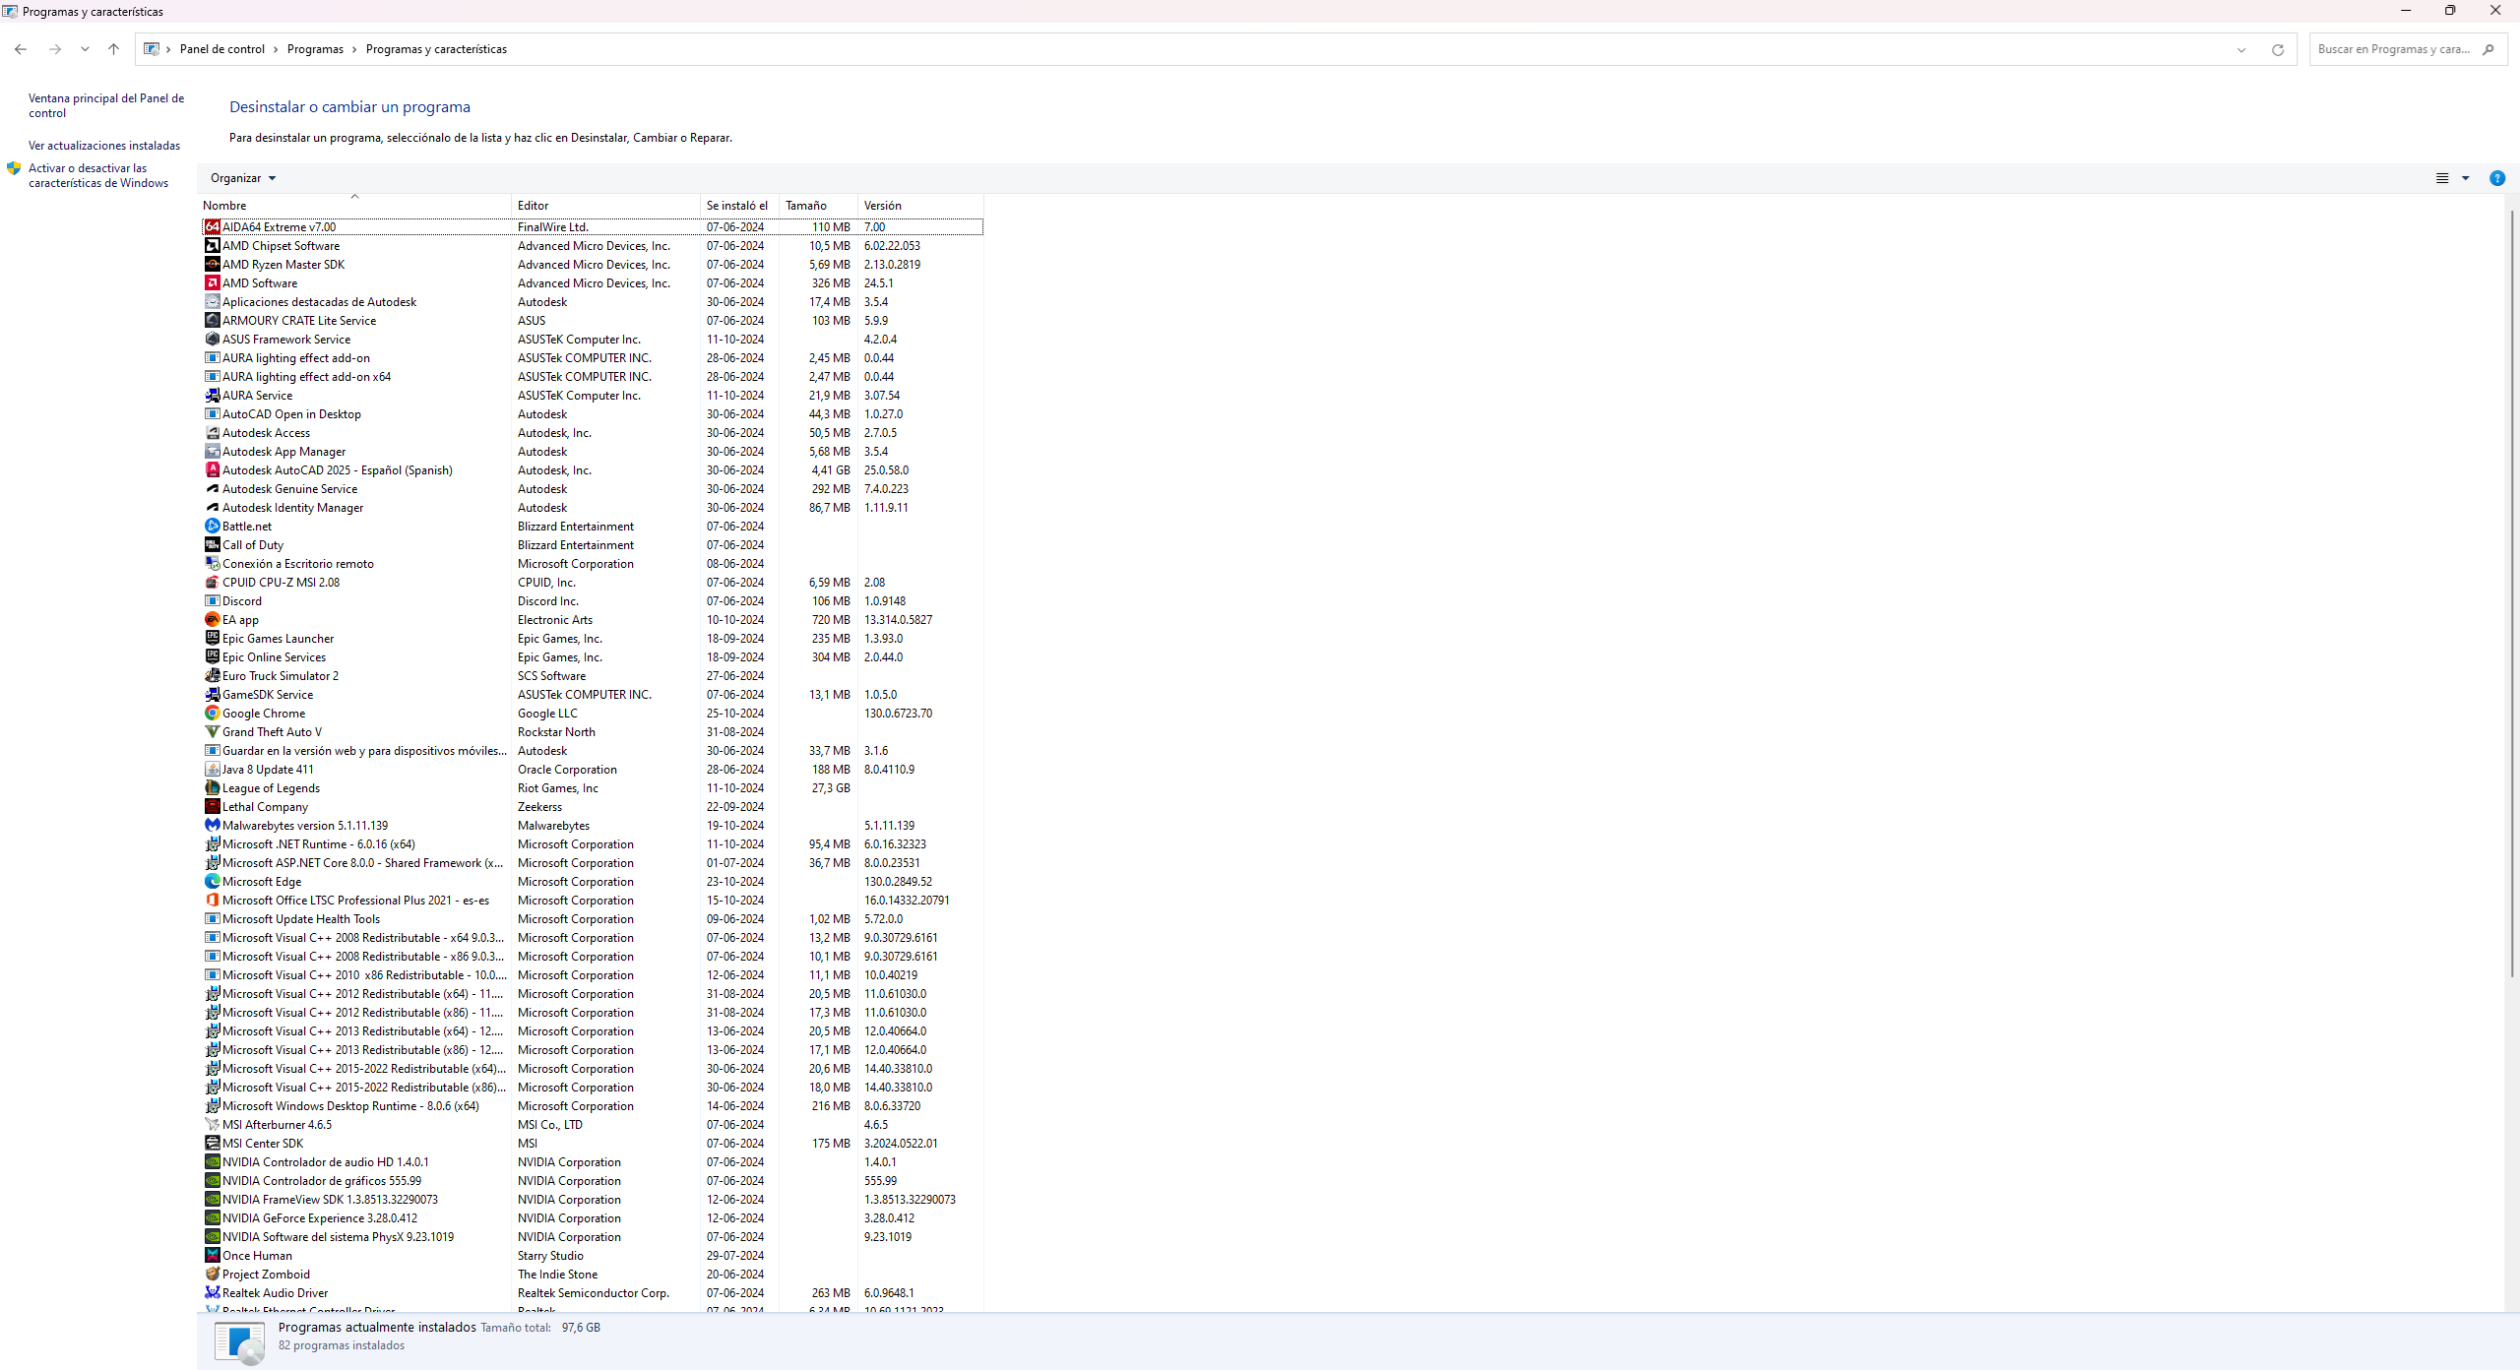Click the Lethal Company icon
Screen dimensions: 2520x1370
click(x=212, y=807)
